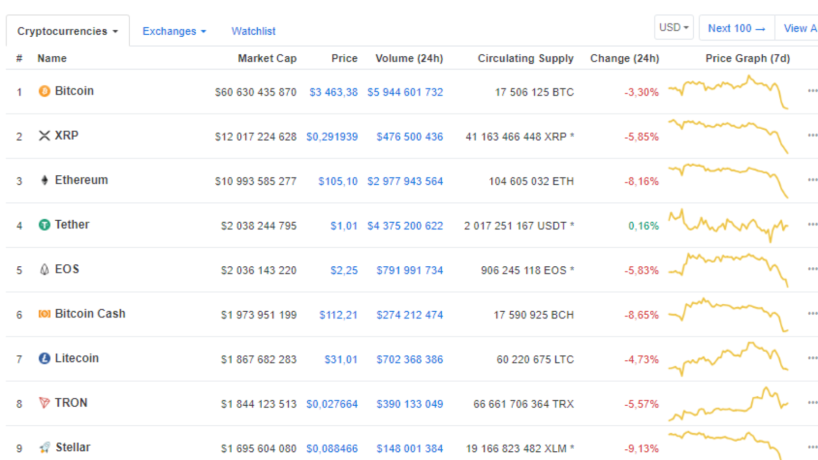This screenshot has width=818, height=460.
Task: Open the more-options dots for Bitcoin Cash
Action: pos(812,313)
